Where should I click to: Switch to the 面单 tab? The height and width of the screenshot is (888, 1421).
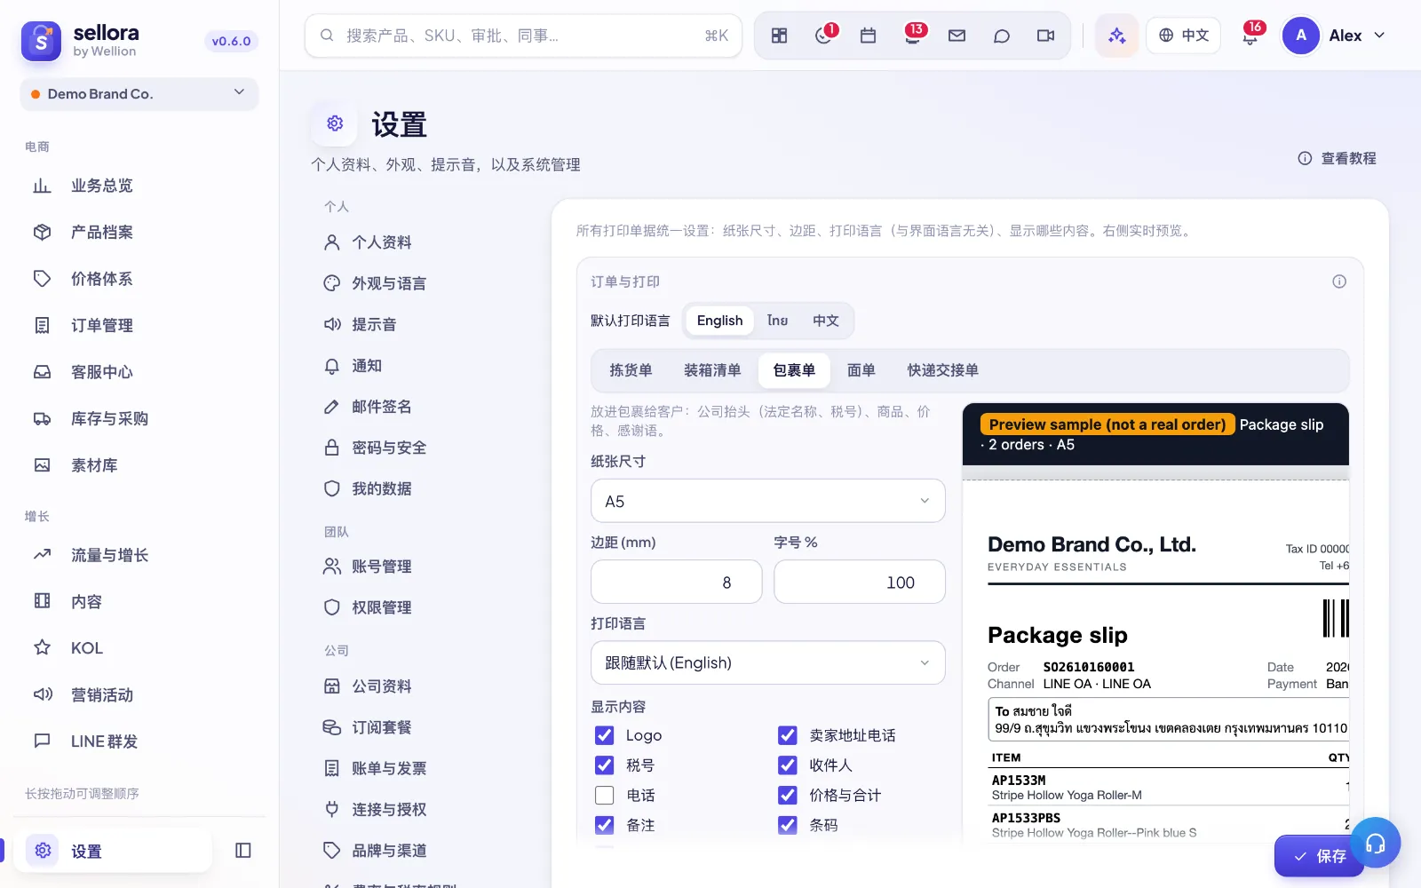pos(861,370)
